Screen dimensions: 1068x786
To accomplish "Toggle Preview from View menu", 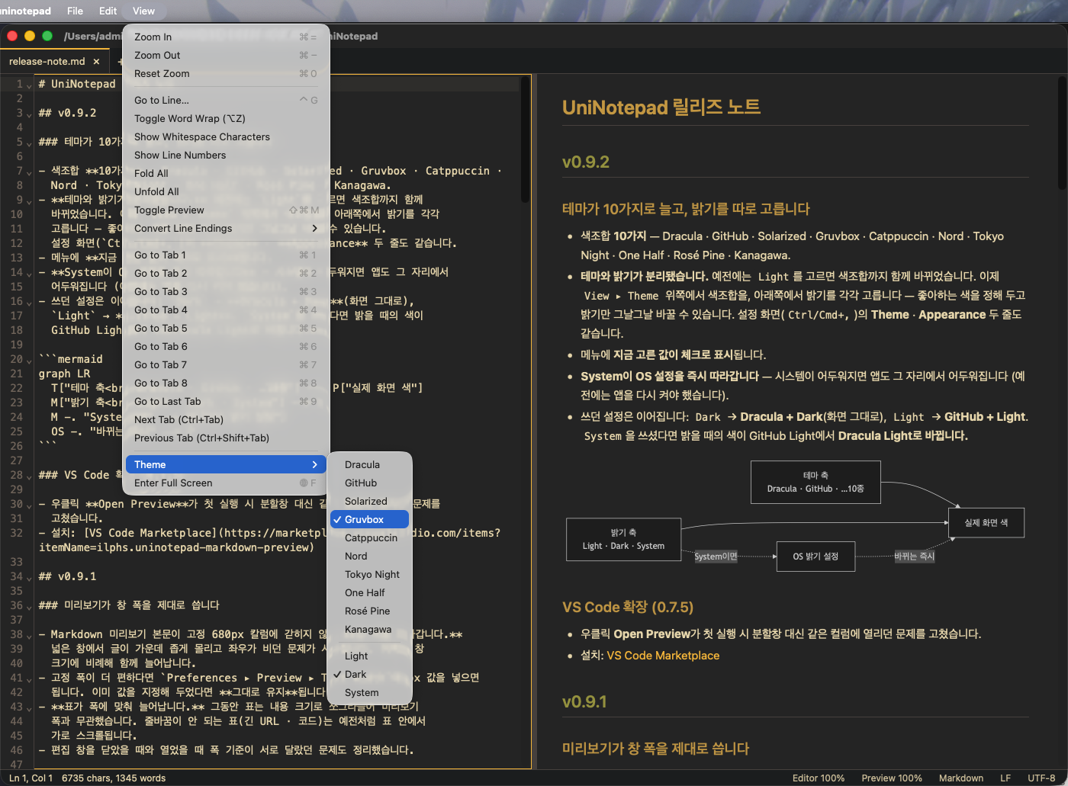I will tap(226, 210).
